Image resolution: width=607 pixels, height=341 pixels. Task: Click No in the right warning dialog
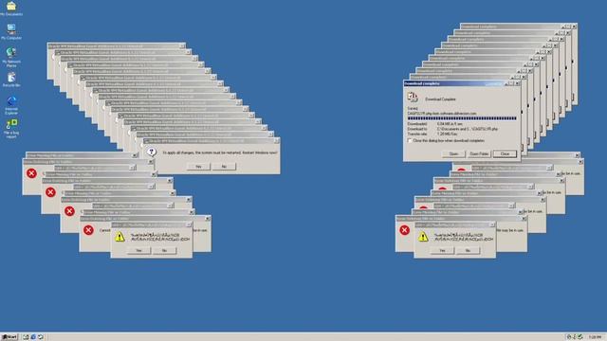click(x=468, y=250)
